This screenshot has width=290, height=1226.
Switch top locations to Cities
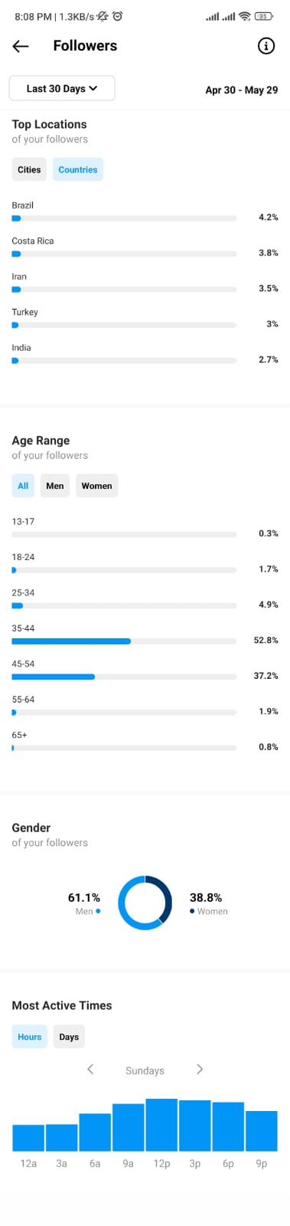(x=29, y=169)
